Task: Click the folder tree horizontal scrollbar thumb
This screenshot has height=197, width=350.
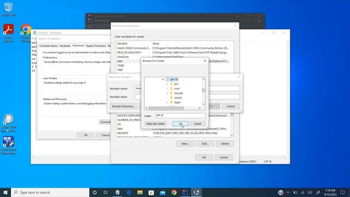Action: [166, 108]
